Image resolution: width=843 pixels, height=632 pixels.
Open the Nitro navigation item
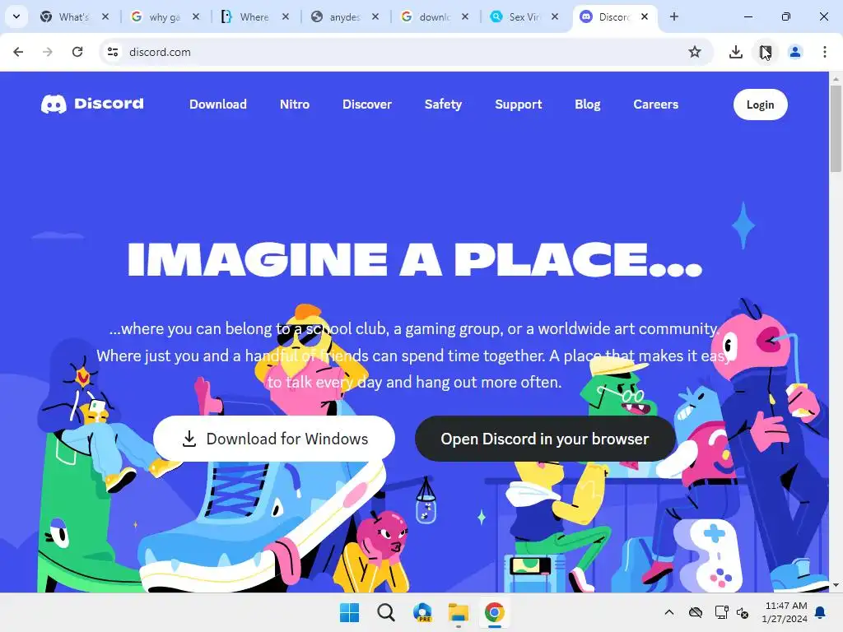coord(295,105)
